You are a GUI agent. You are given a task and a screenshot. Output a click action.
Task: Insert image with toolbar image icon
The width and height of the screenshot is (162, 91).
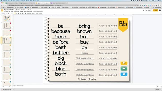pos(18,13)
